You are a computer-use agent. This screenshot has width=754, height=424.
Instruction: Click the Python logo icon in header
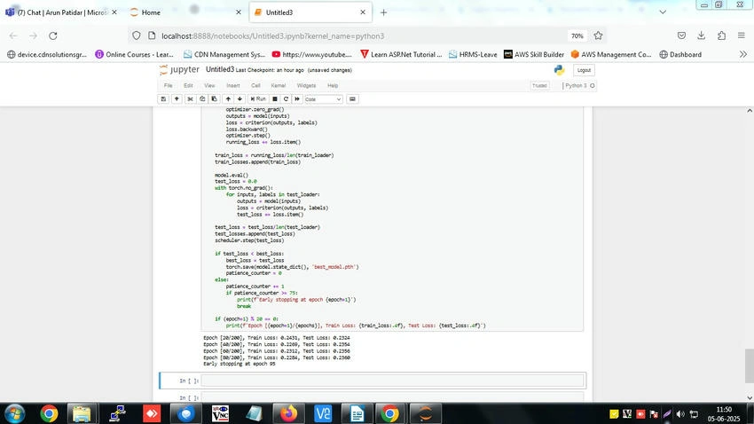559,70
